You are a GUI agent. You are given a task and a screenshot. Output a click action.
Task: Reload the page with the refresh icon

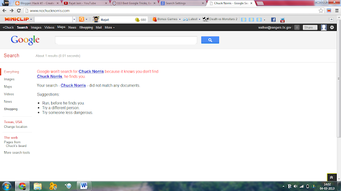click(x=19, y=11)
